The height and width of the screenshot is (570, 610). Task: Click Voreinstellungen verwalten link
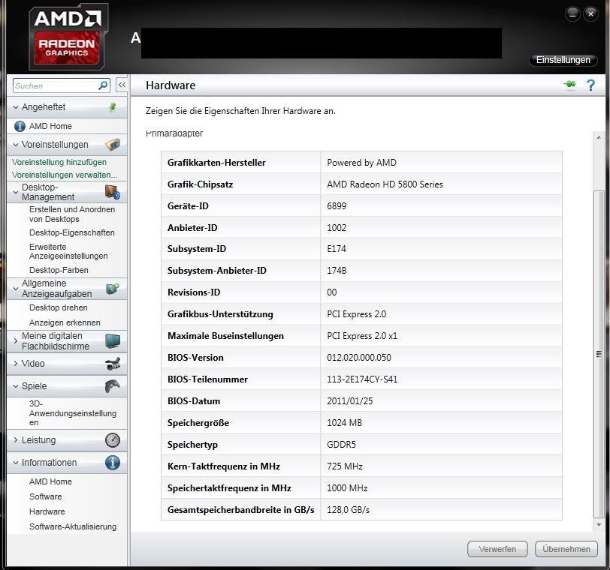click(x=65, y=175)
